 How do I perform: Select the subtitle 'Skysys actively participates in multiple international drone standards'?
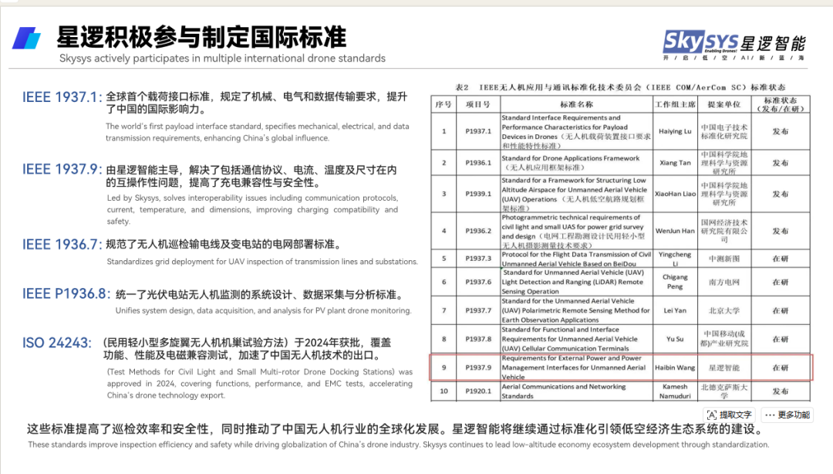tap(223, 59)
